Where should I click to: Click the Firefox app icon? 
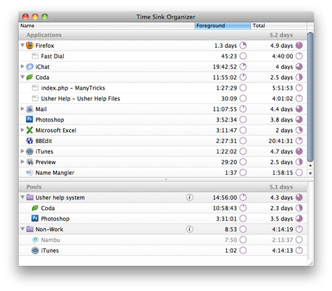pos(30,45)
